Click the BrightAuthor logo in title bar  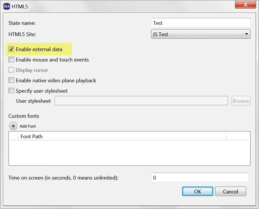[7, 6]
